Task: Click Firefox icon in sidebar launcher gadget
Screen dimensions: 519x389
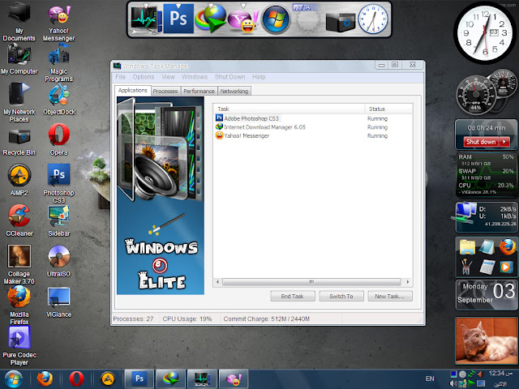Action: pos(507,247)
